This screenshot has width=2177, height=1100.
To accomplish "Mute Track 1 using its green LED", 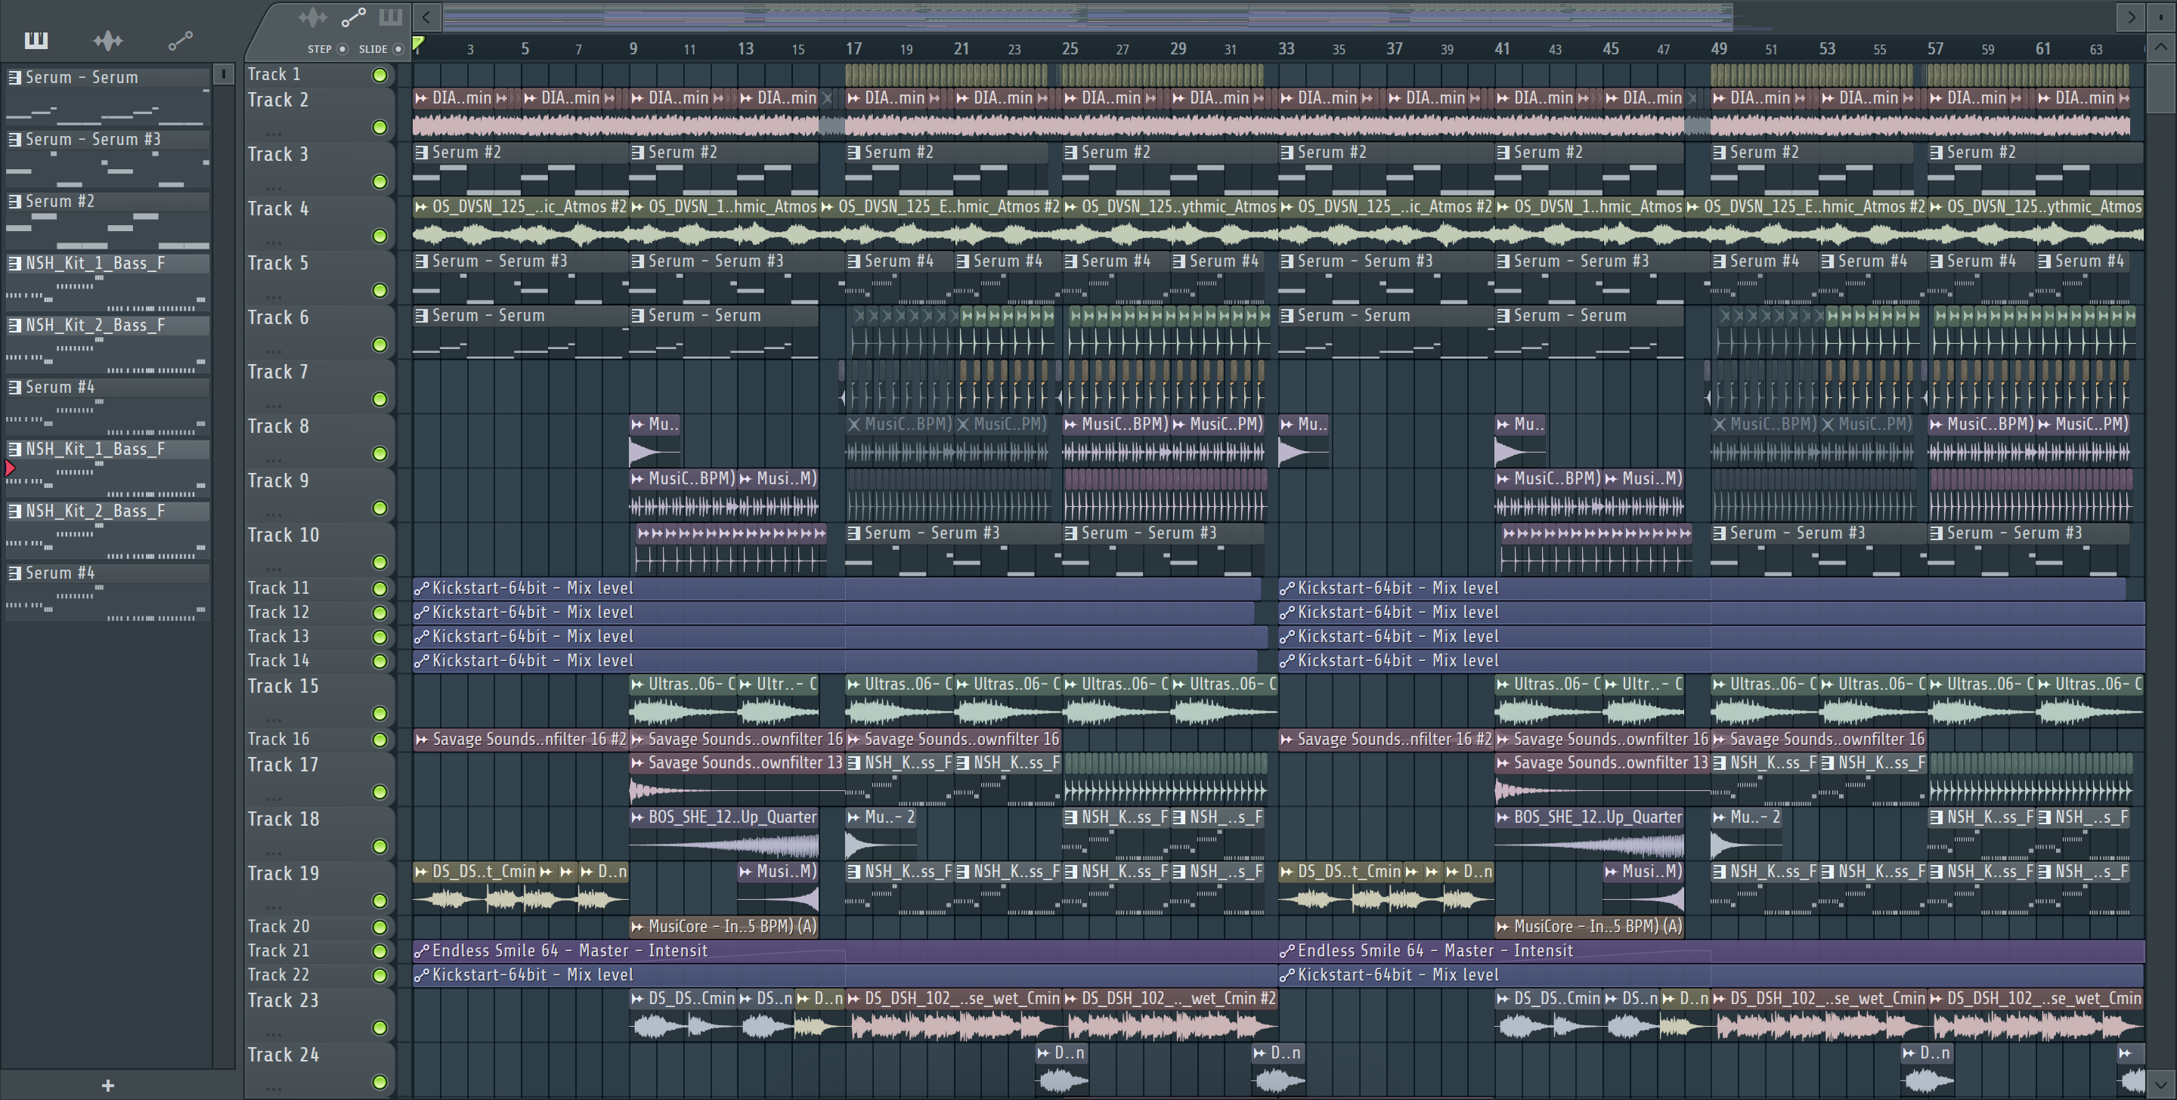I will [380, 76].
